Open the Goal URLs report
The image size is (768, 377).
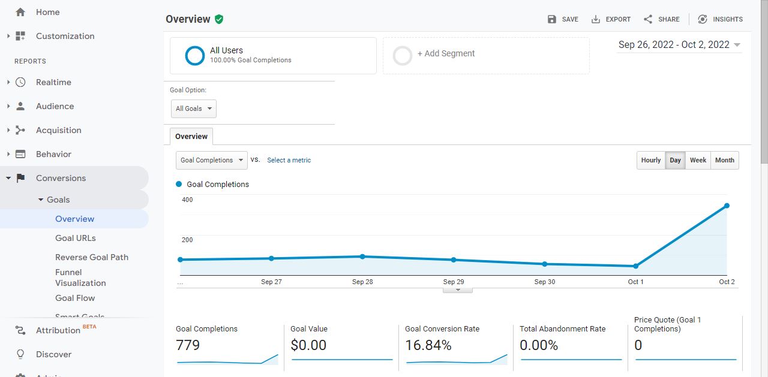pyautogui.click(x=76, y=238)
